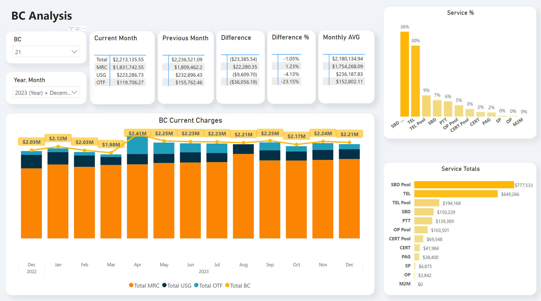Image resolution: width=541 pixels, height=301 pixels.
Task: Click the Total MRC legend marker
Action: tap(131, 285)
